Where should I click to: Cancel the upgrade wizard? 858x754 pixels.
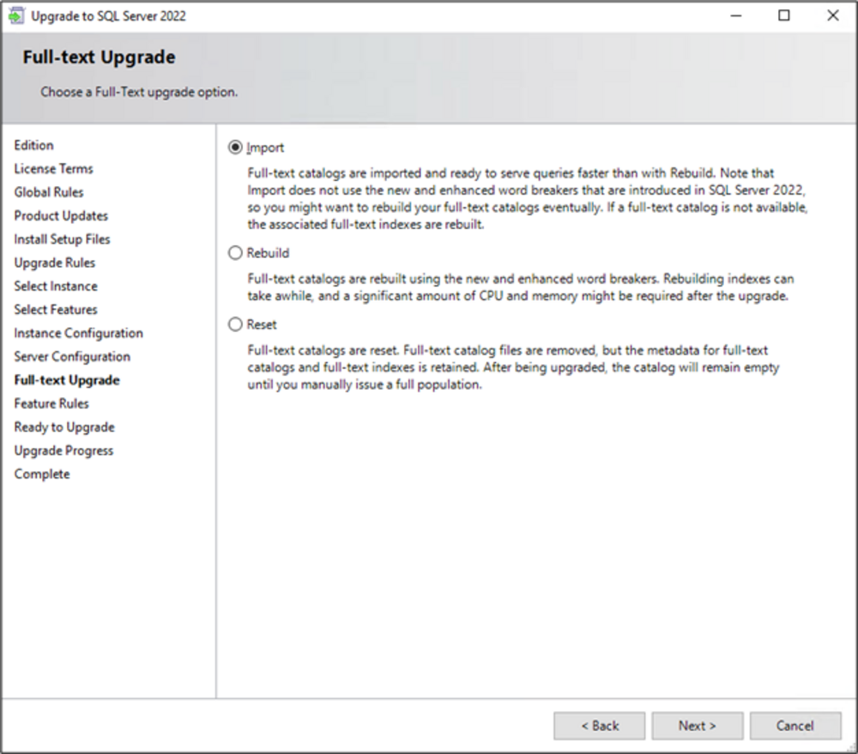[x=795, y=726]
